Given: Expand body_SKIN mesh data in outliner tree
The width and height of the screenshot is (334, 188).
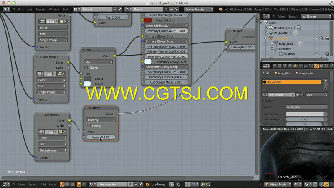Looking at the screenshot, I should coord(272,43).
